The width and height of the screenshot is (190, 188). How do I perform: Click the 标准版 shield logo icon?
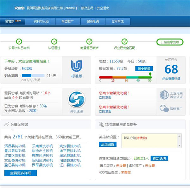(x=76, y=66)
